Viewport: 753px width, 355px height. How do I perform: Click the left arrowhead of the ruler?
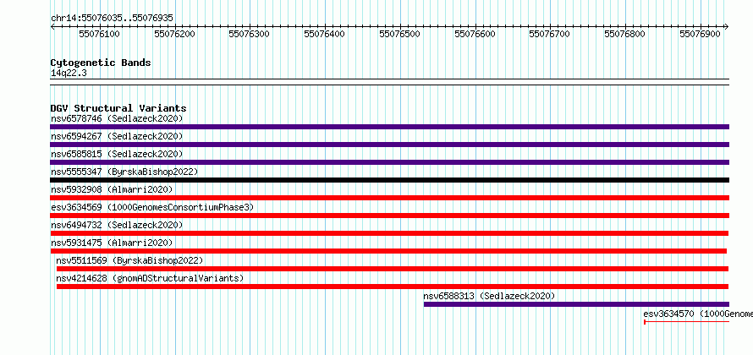pos(52,26)
